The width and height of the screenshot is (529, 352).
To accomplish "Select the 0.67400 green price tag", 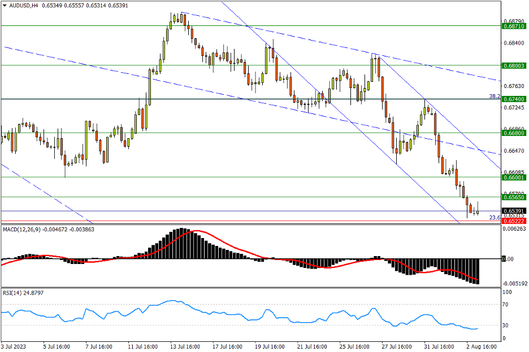I will point(514,99).
